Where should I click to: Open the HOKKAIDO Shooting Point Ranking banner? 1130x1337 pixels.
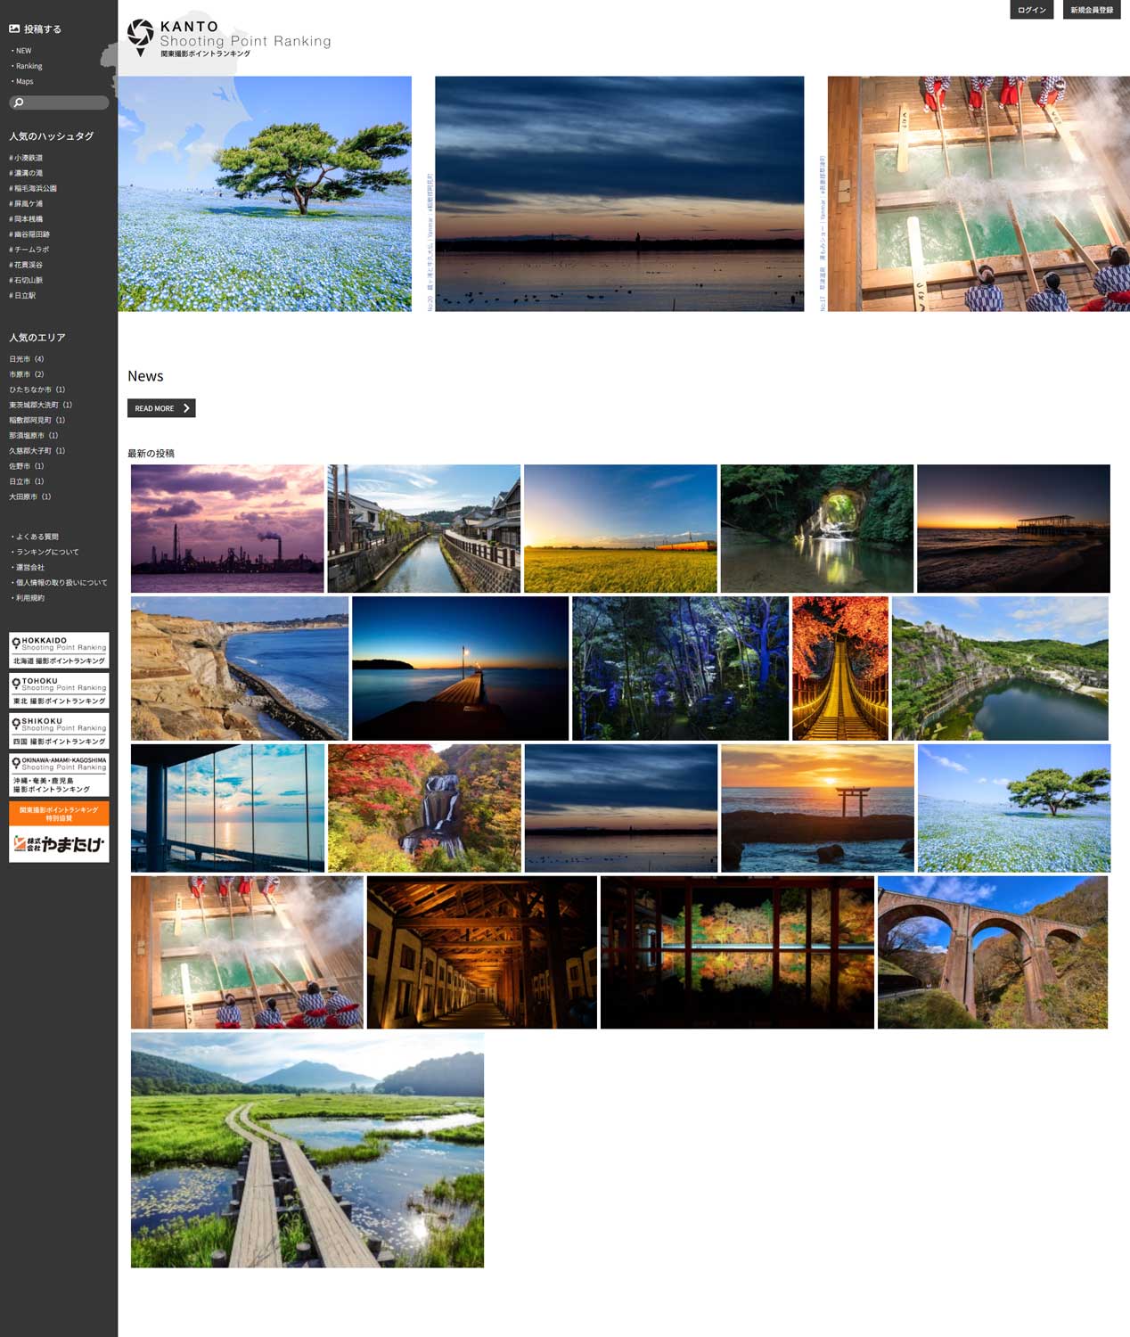pos(59,650)
